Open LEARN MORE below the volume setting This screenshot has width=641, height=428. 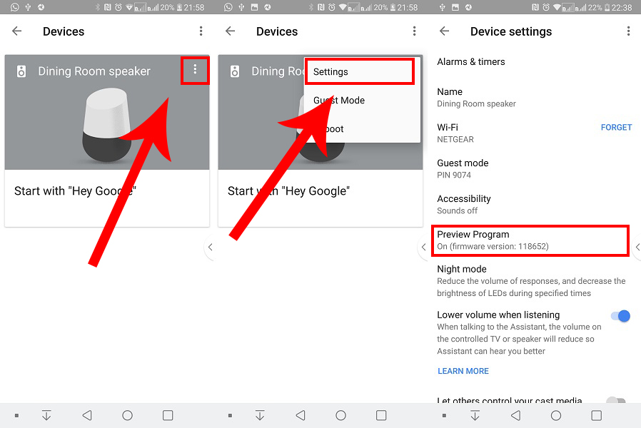tap(463, 370)
